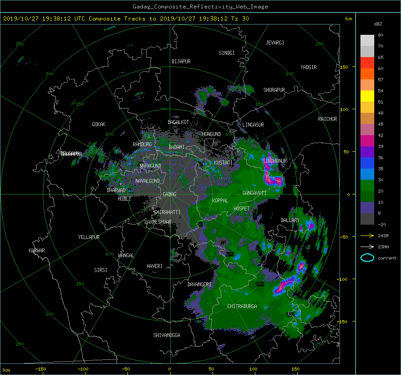Select the SIRSI label
Viewport: 401px width, 375px height.
click(101, 270)
